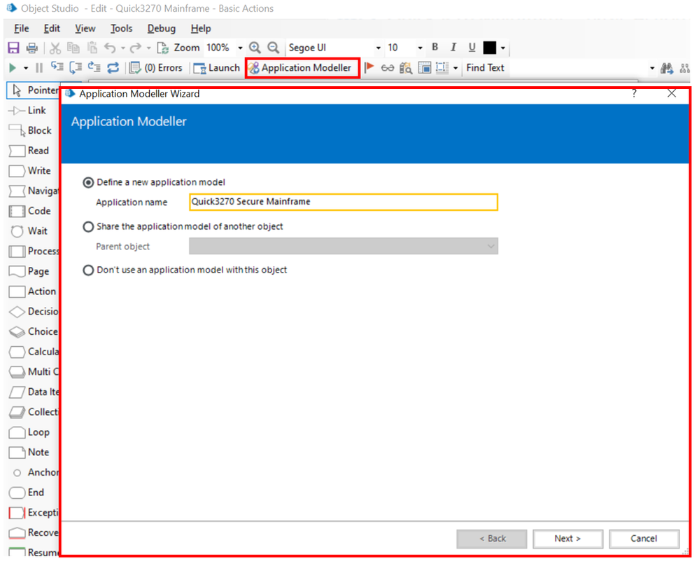Expand the Run button dropdown arrow
Image resolution: width=699 pixels, height=564 pixels.
(x=26, y=68)
